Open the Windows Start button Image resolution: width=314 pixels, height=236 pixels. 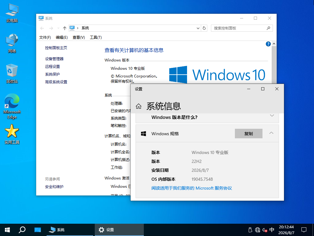(x=7, y=230)
